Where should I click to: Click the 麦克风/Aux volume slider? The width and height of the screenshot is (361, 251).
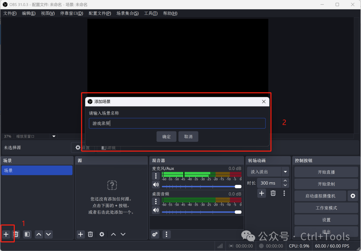tap(201, 187)
